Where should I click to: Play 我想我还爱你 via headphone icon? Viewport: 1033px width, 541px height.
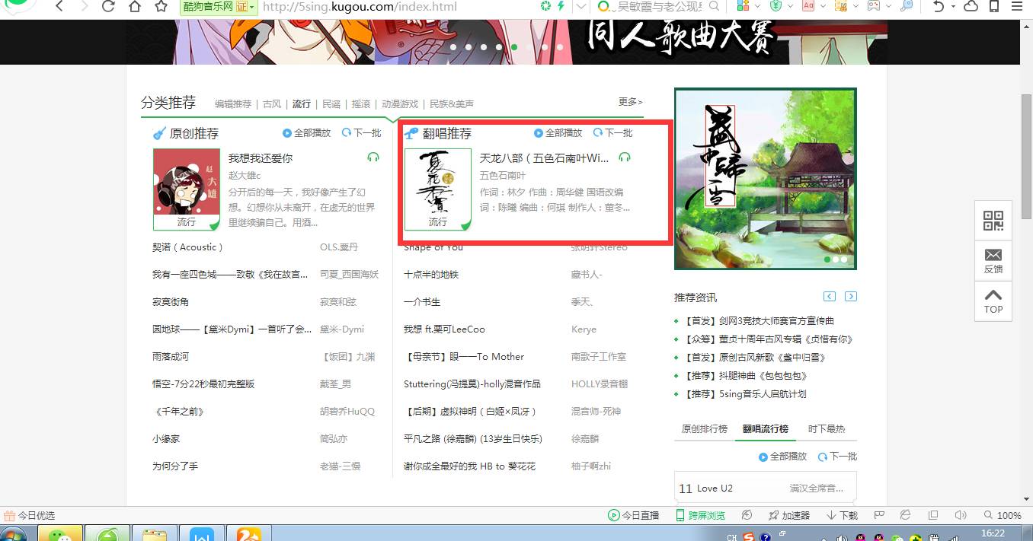(373, 158)
